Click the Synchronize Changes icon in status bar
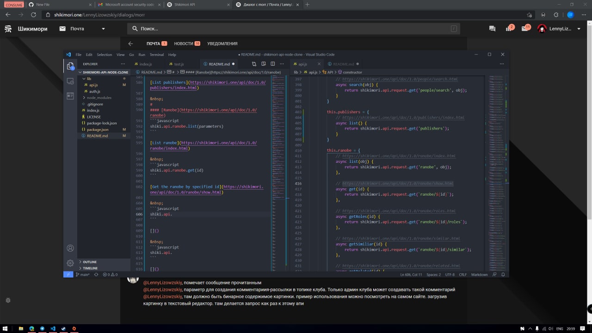The width and height of the screenshot is (592, 333). click(96, 274)
